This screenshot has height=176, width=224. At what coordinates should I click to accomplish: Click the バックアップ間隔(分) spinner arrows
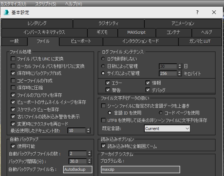[90, 161]
